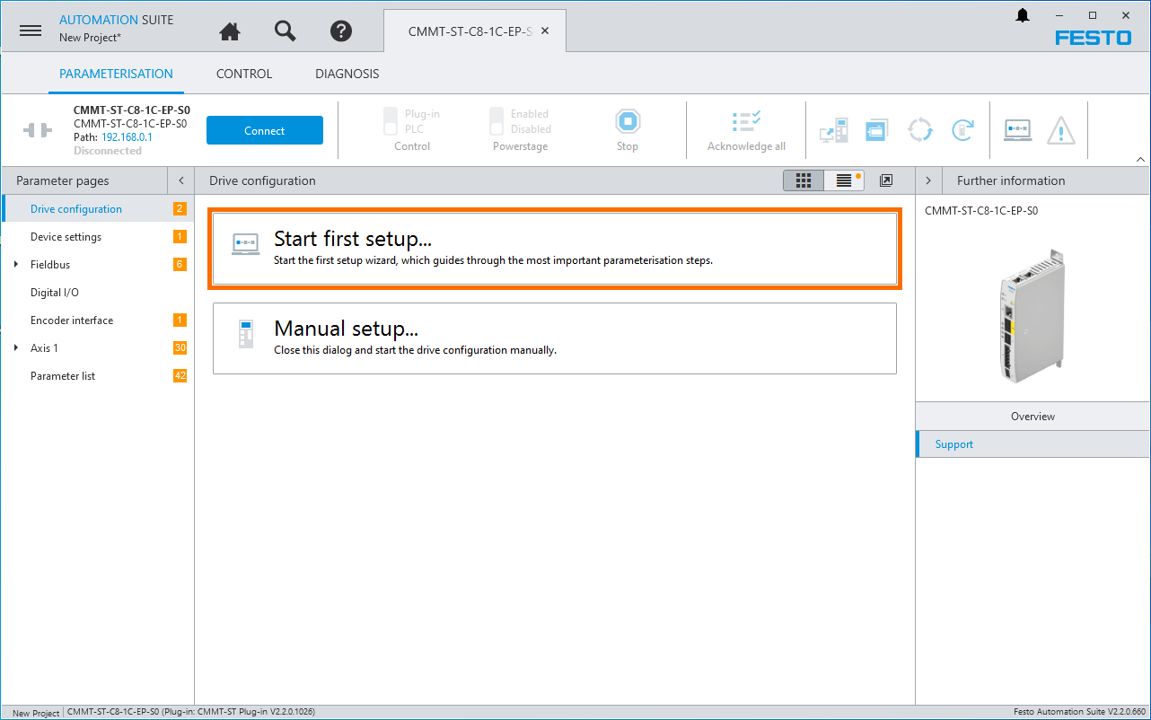The height and width of the screenshot is (720, 1151).
Task: Click the restart device icon
Action: coord(962,130)
